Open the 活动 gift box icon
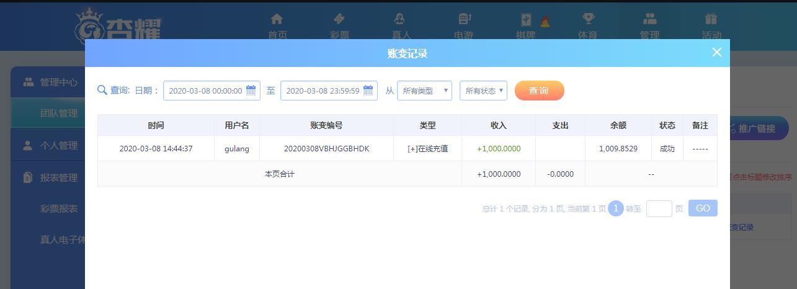Image resolution: width=797 pixels, height=289 pixels. (x=711, y=19)
